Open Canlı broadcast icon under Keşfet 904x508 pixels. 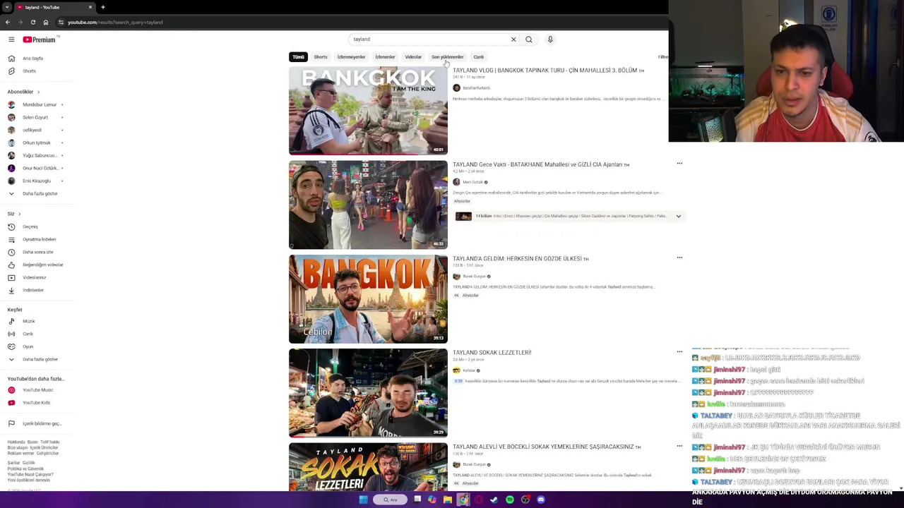[x=11, y=334]
